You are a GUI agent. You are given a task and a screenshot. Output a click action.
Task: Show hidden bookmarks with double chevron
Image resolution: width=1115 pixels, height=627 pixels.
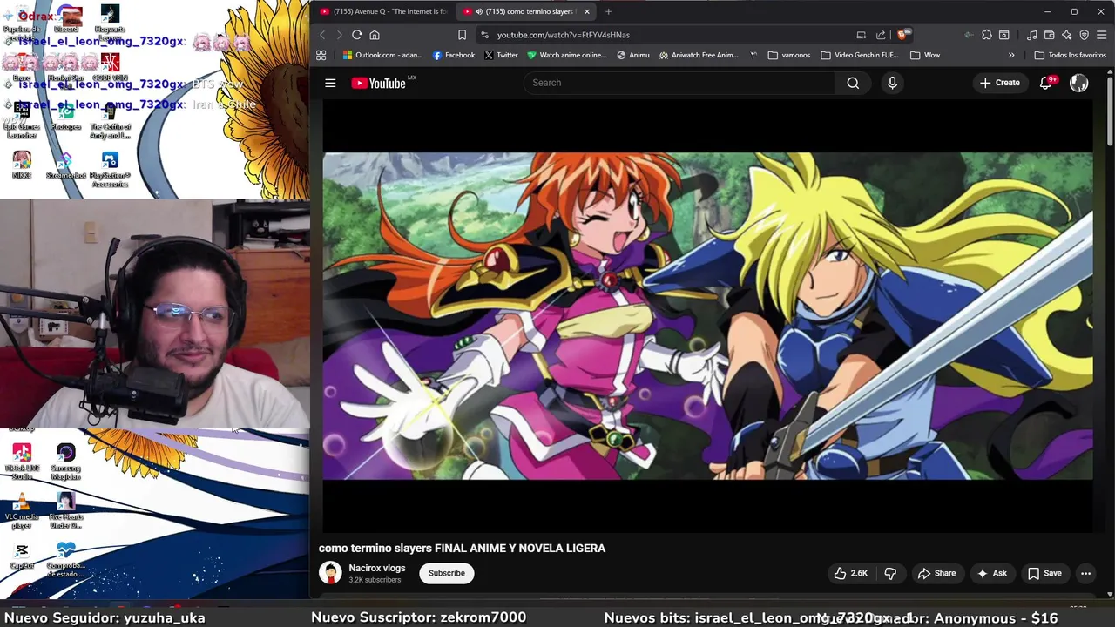point(1011,55)
